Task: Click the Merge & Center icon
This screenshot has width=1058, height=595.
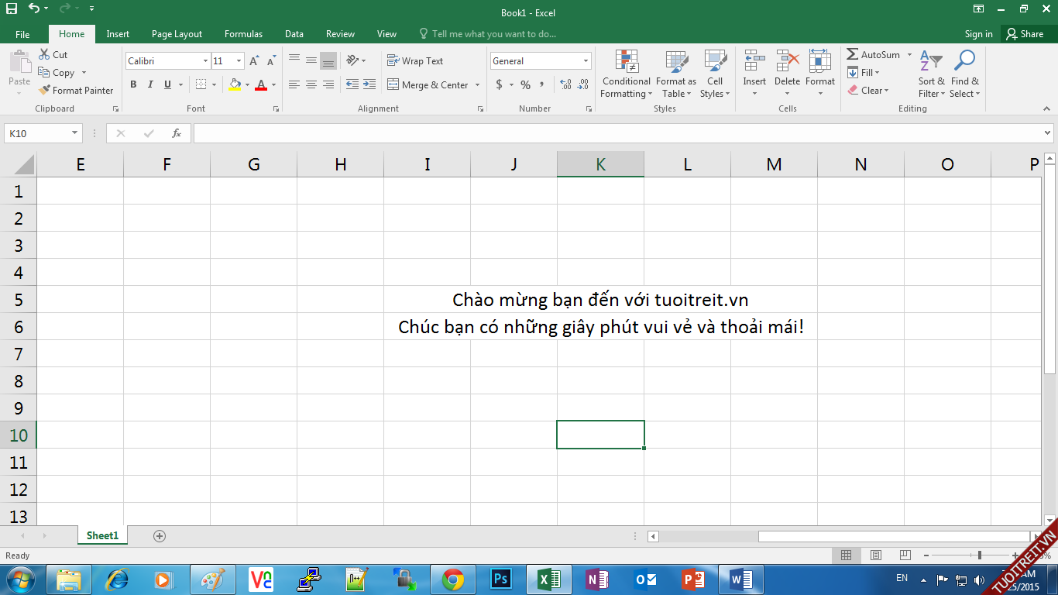Action: 393,85
